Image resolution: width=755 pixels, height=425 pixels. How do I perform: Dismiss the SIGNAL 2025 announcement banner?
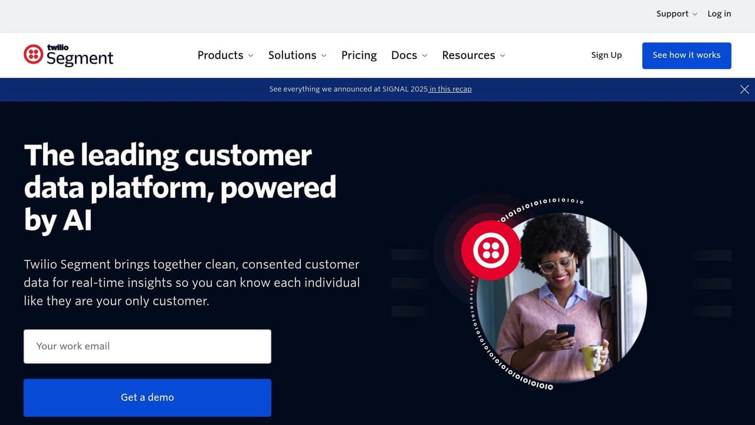[744, 89]
